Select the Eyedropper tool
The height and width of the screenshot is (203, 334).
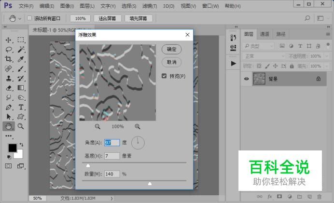coord(21,59)
